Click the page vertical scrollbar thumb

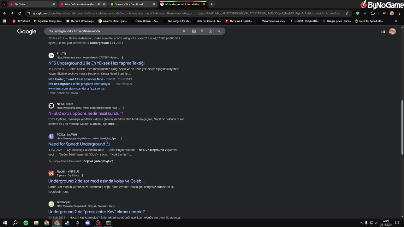402,128
